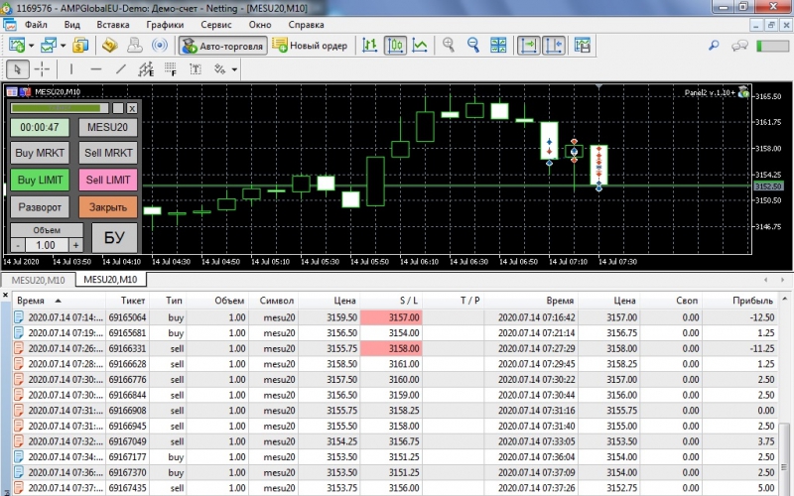794x496 pixels.
Task: Open the Графики menu
Action: [x=164, y=22]
